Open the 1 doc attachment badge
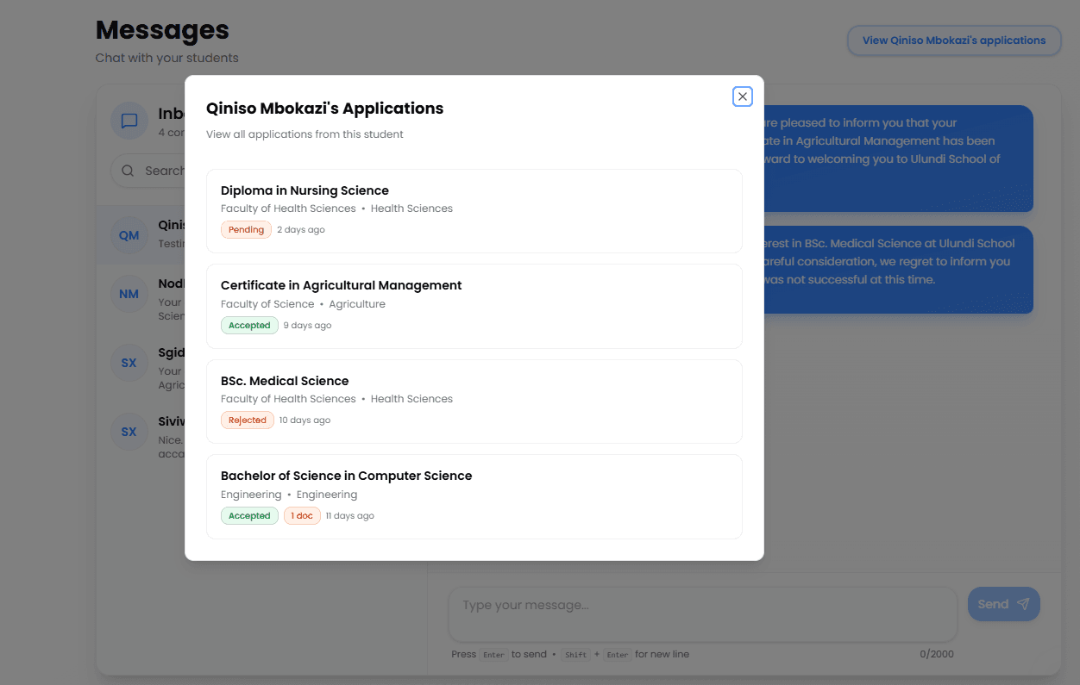The height and width of the screenshot is (685, 1080). (302, 515)
